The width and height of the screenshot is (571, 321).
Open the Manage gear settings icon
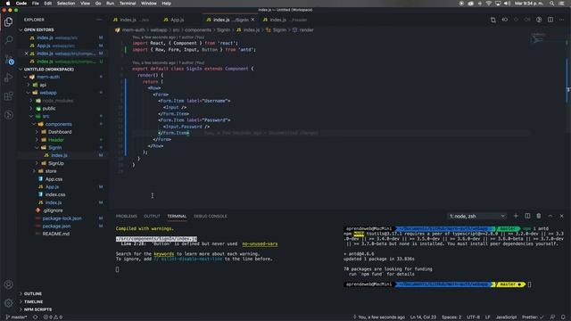click(x=8, y=303)
